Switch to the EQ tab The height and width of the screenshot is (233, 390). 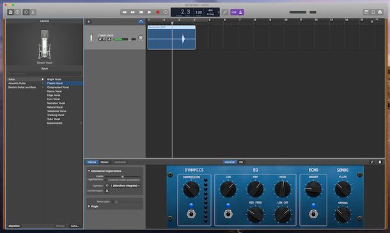coord(241,162)
